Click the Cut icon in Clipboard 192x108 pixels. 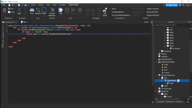9,9
